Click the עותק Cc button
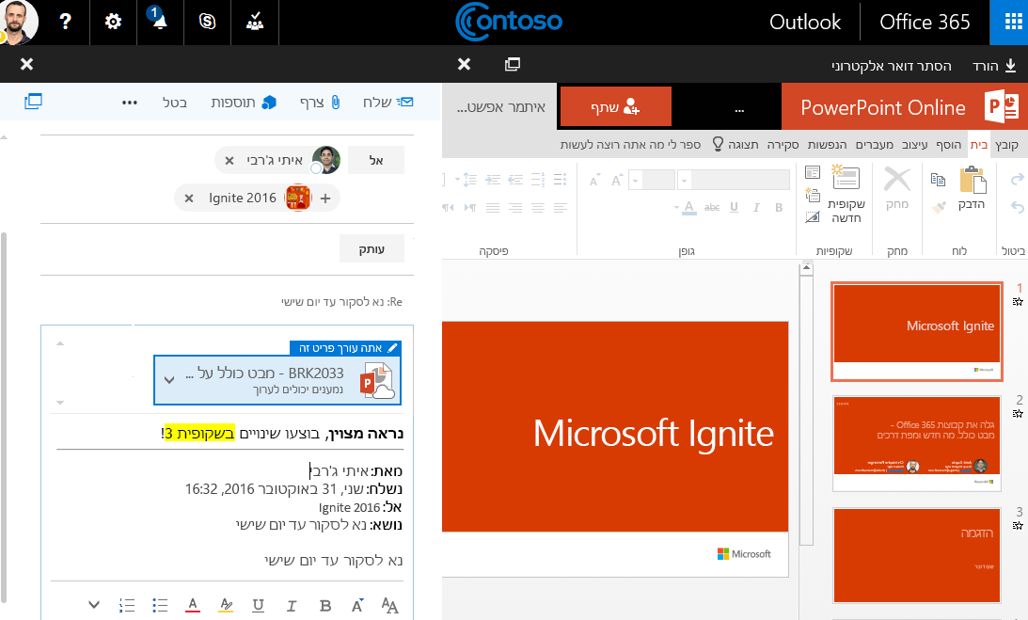This screenshot has height=620, width=1028. (x=372, y=248)
